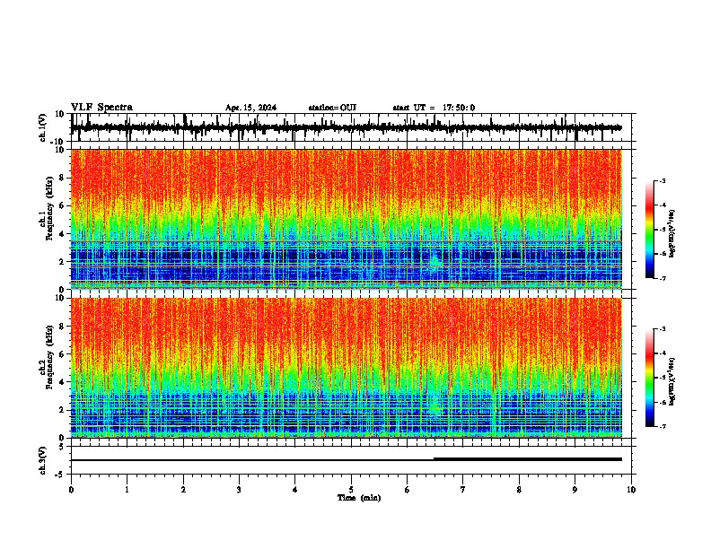711x549 pixels.
Task: Click the "8" kHz tick on ch.1 frequency axis
Action: coord(62,178)
